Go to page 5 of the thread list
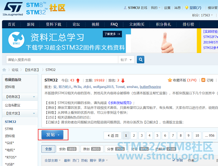Screen dimensions: 218x166 pyautogui.click(x=157, y=136)
